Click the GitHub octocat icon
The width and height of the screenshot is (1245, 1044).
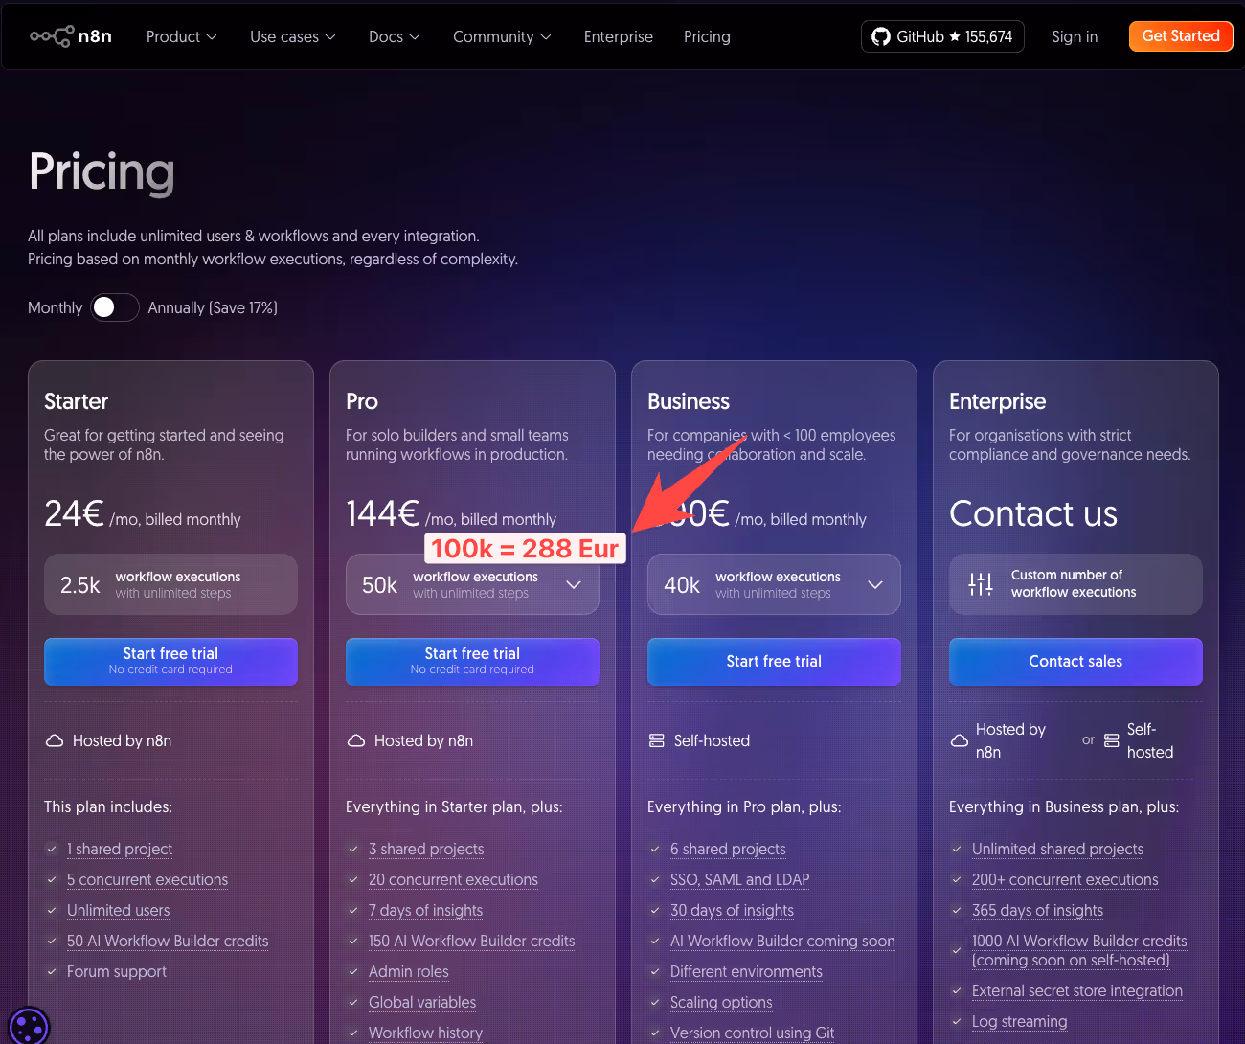[881, 36]
